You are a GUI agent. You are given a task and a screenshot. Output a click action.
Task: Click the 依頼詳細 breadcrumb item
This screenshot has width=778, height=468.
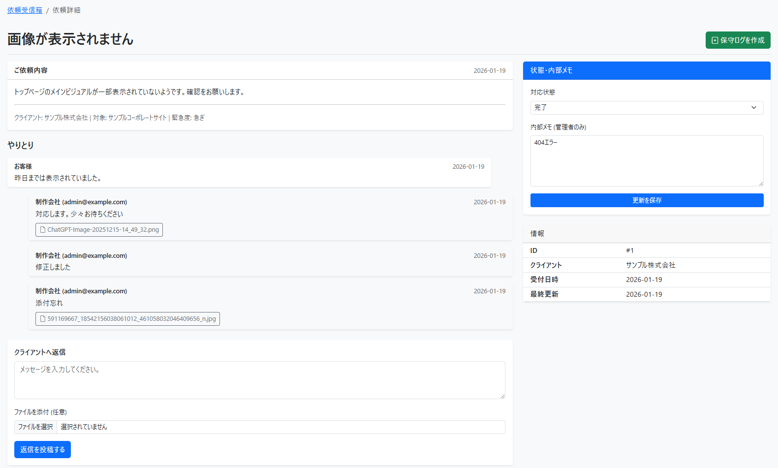tap(66, 10)
